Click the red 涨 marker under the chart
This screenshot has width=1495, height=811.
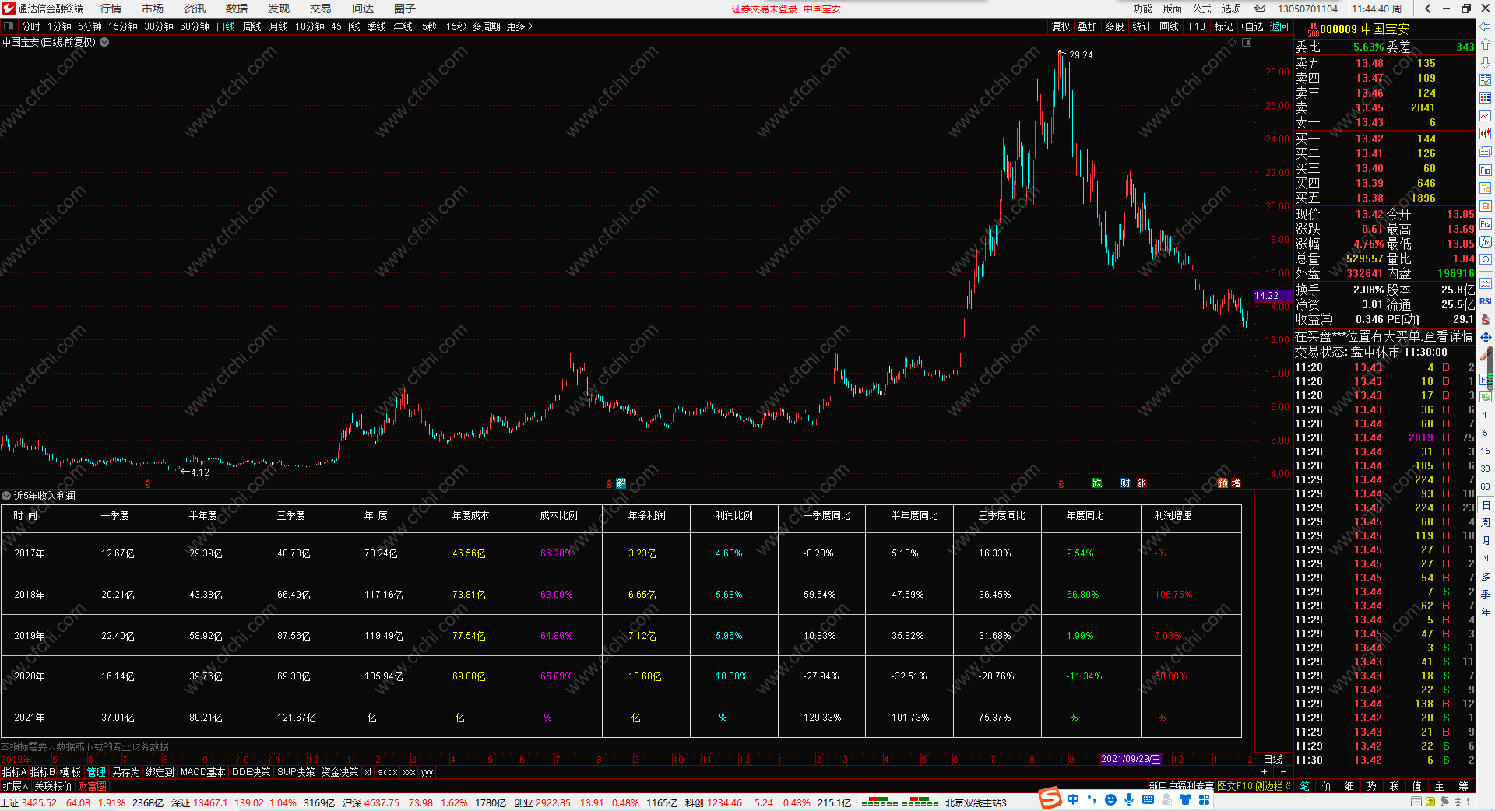tap(1141, 483)
